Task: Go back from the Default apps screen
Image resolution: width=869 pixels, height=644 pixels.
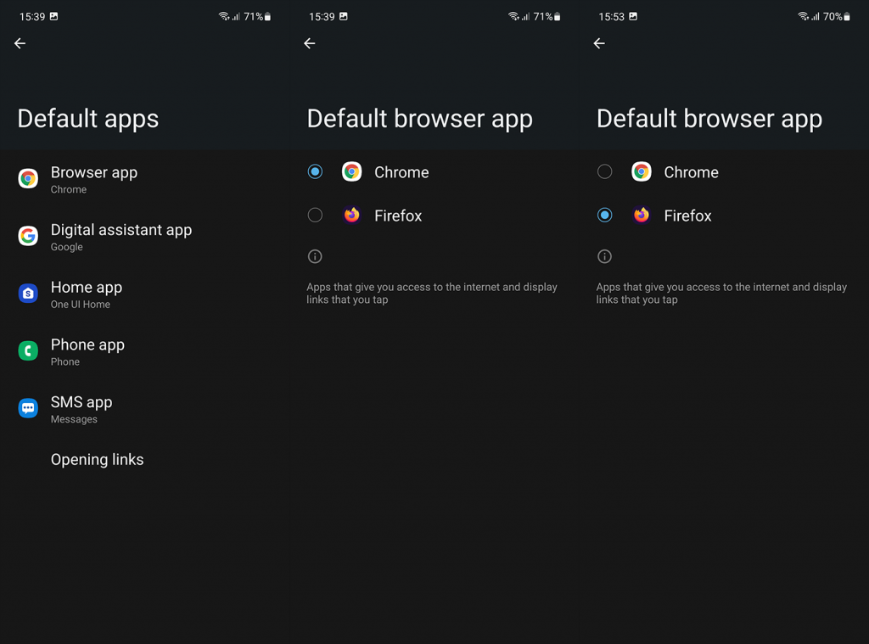Action: click(20, 43)
